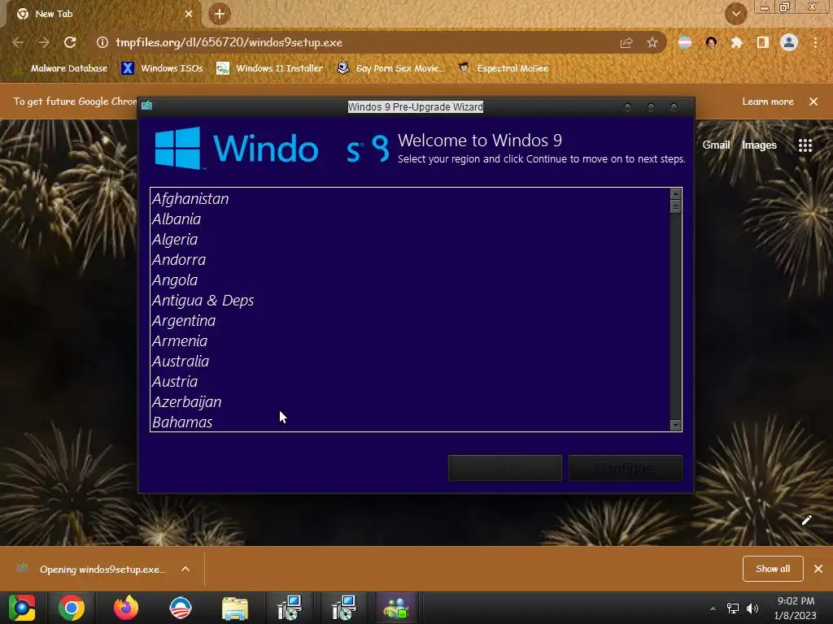Open the taskbar clock and date
This screenshot has height=624, width=833.
[x=796, y=608]
